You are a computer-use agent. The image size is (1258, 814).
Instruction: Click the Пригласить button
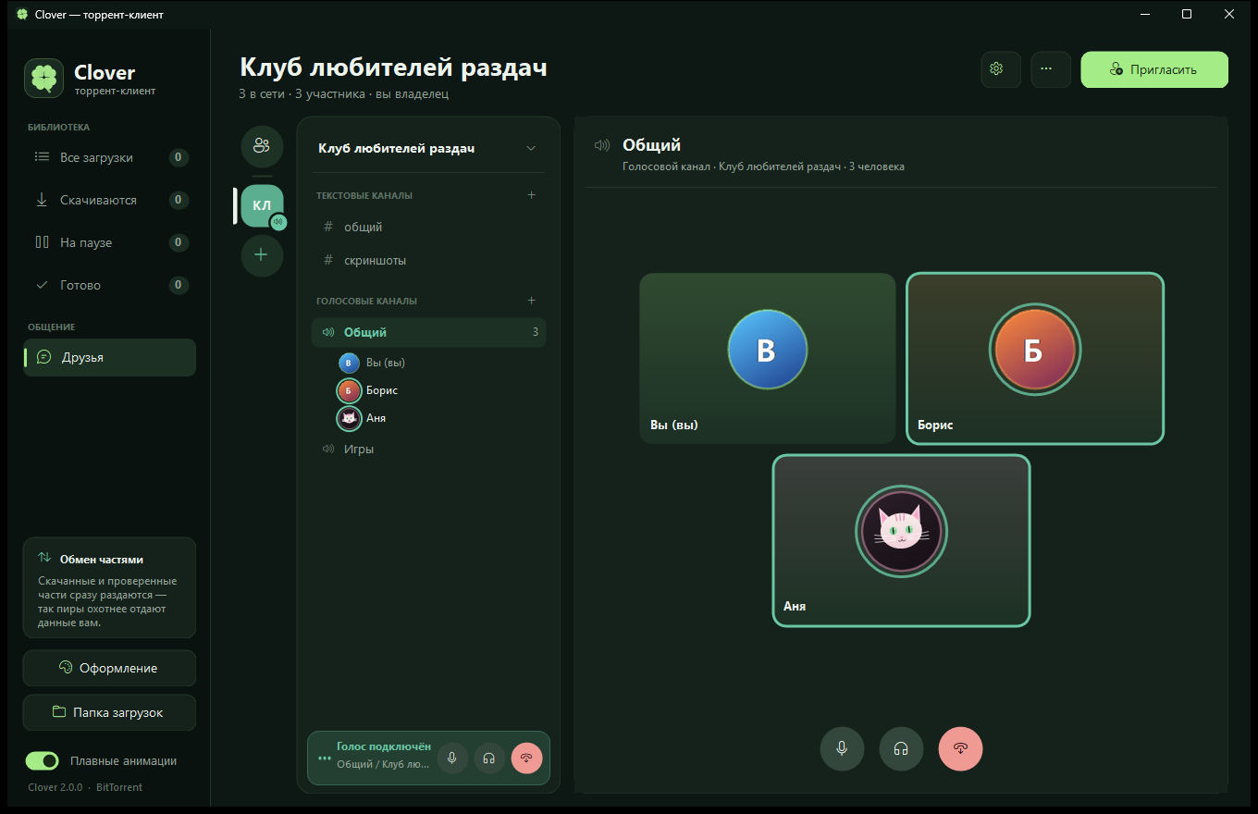click(x=1154, y=69)
